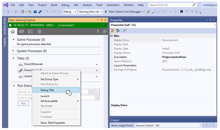Click the Save toolbar icon

pyautogui.click(x=35, y=12)
